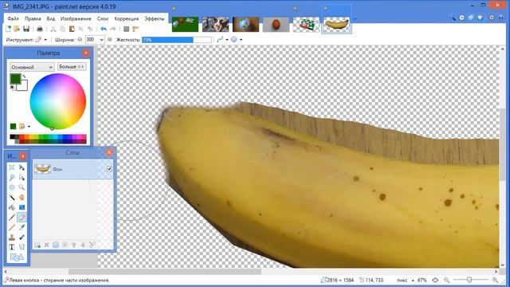
Task: Select the Magic Wand tool
Action: pyautogui.click(x=12, y=198)
